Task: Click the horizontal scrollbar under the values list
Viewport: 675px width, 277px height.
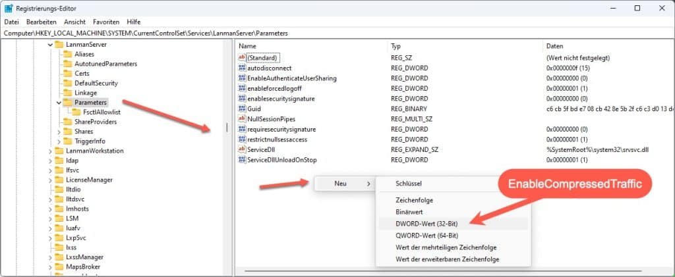Action: click(x=444, y=271)
